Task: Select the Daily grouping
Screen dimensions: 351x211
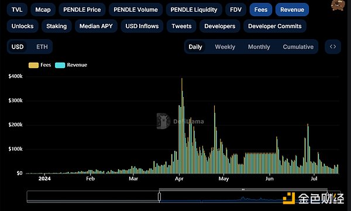Action: point(195,47)
